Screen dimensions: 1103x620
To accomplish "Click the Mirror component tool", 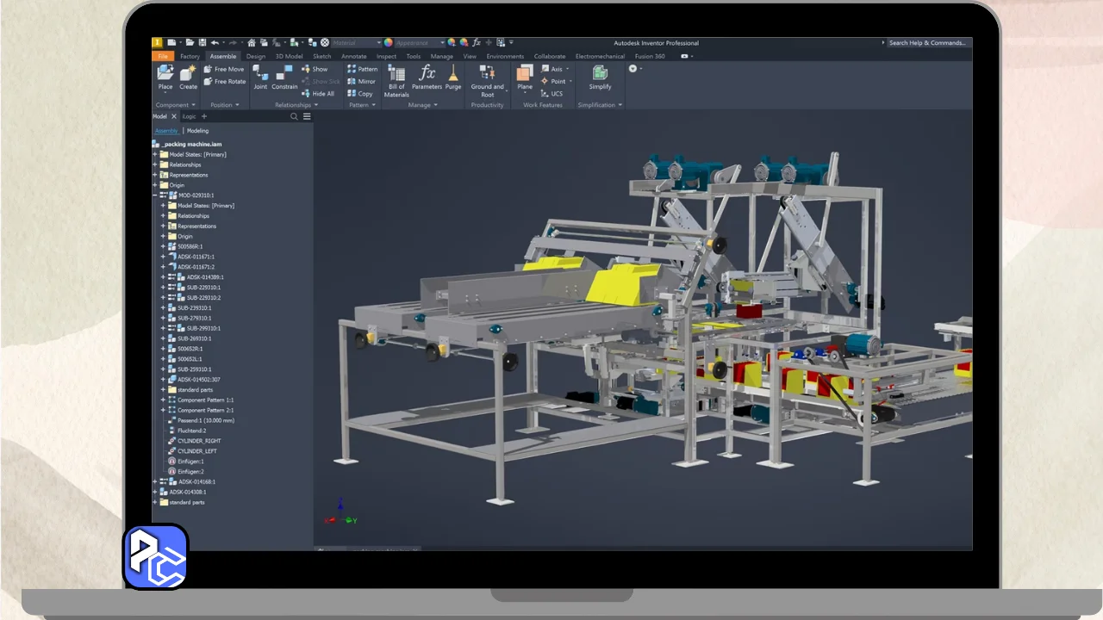I will coord(362,82).
